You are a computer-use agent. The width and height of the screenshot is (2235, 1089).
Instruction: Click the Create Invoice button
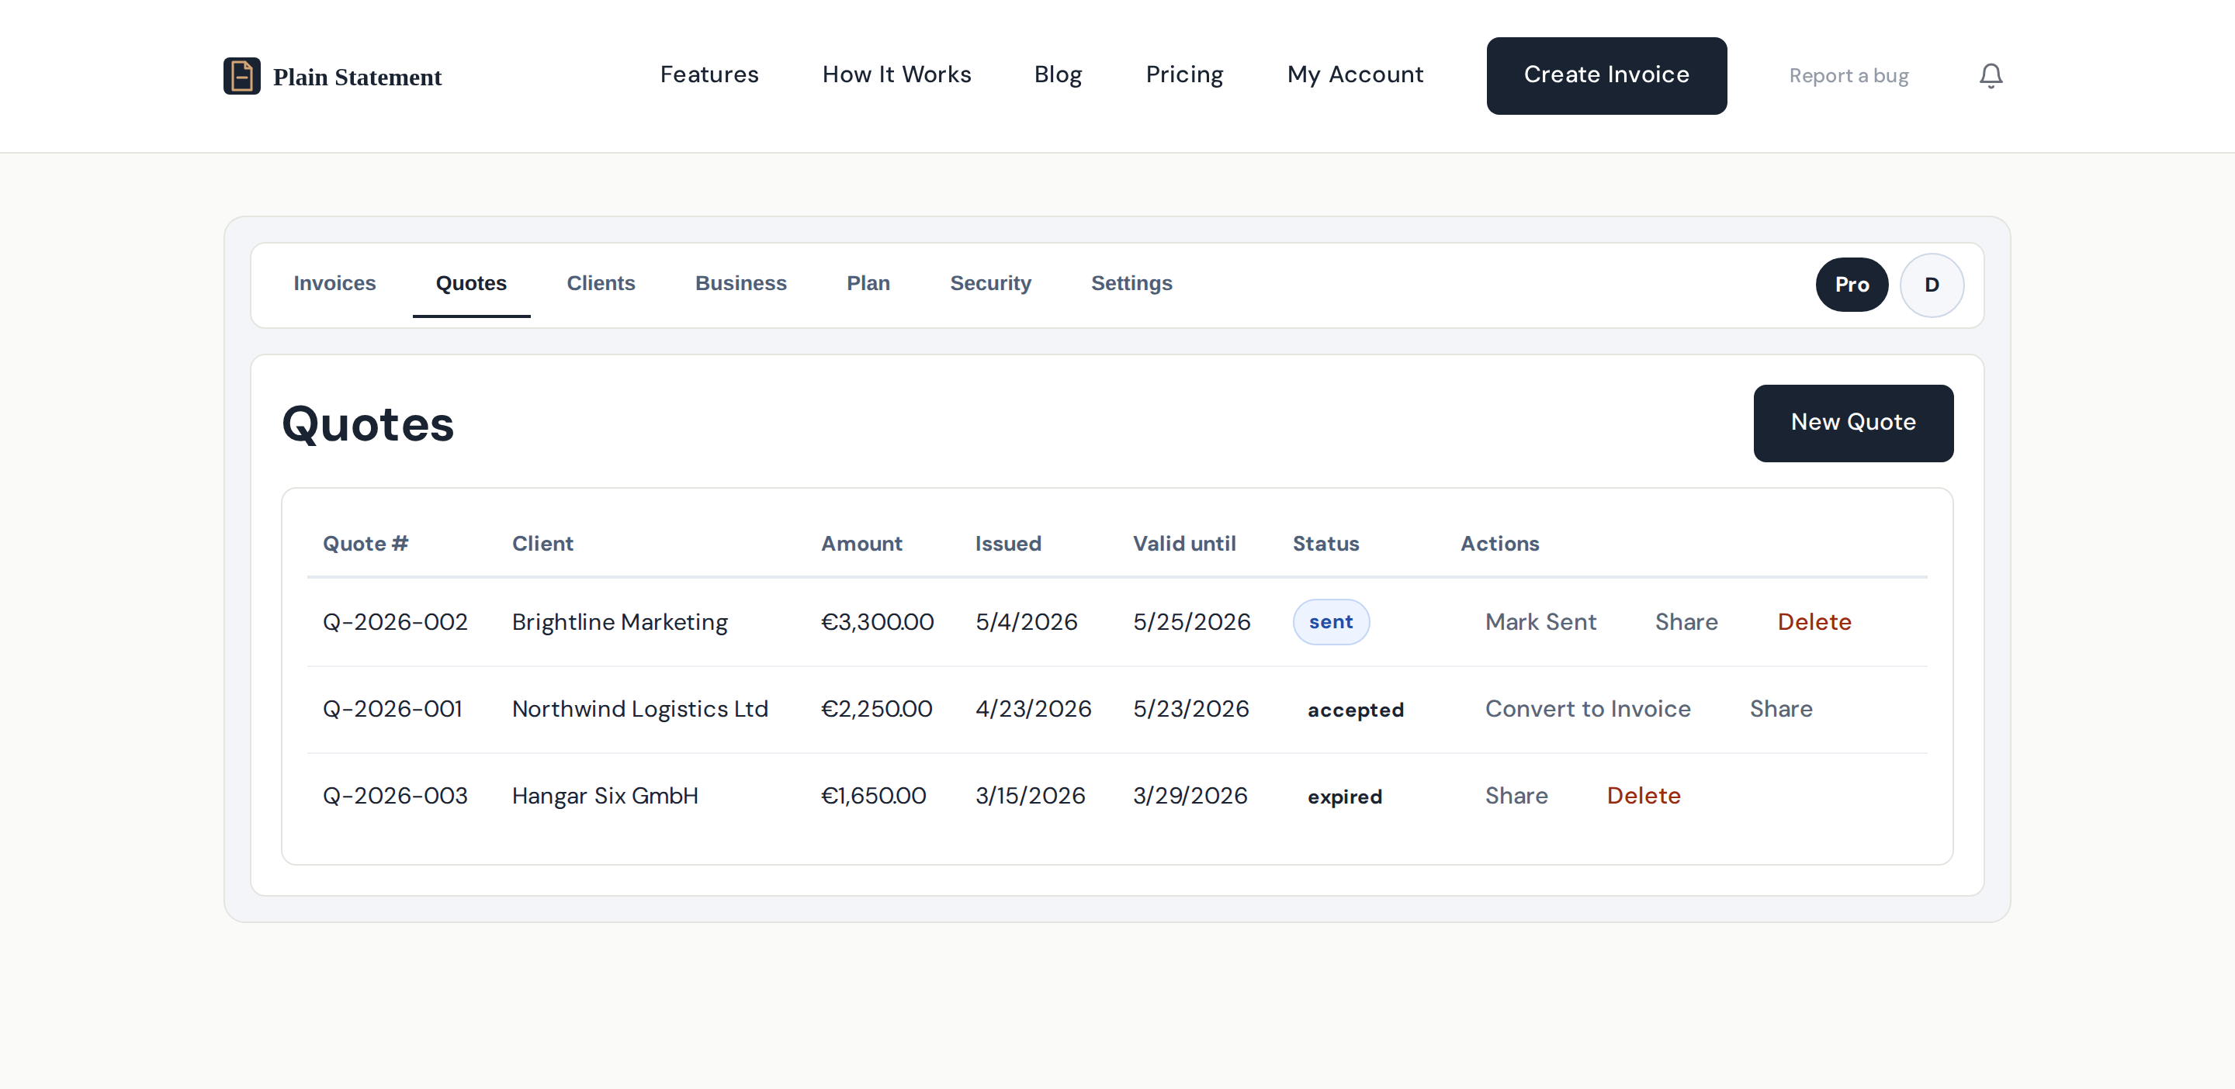(x=1606, y=75)
